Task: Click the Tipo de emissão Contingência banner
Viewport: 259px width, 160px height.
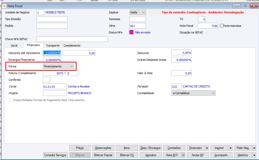Action: [203, 12]
